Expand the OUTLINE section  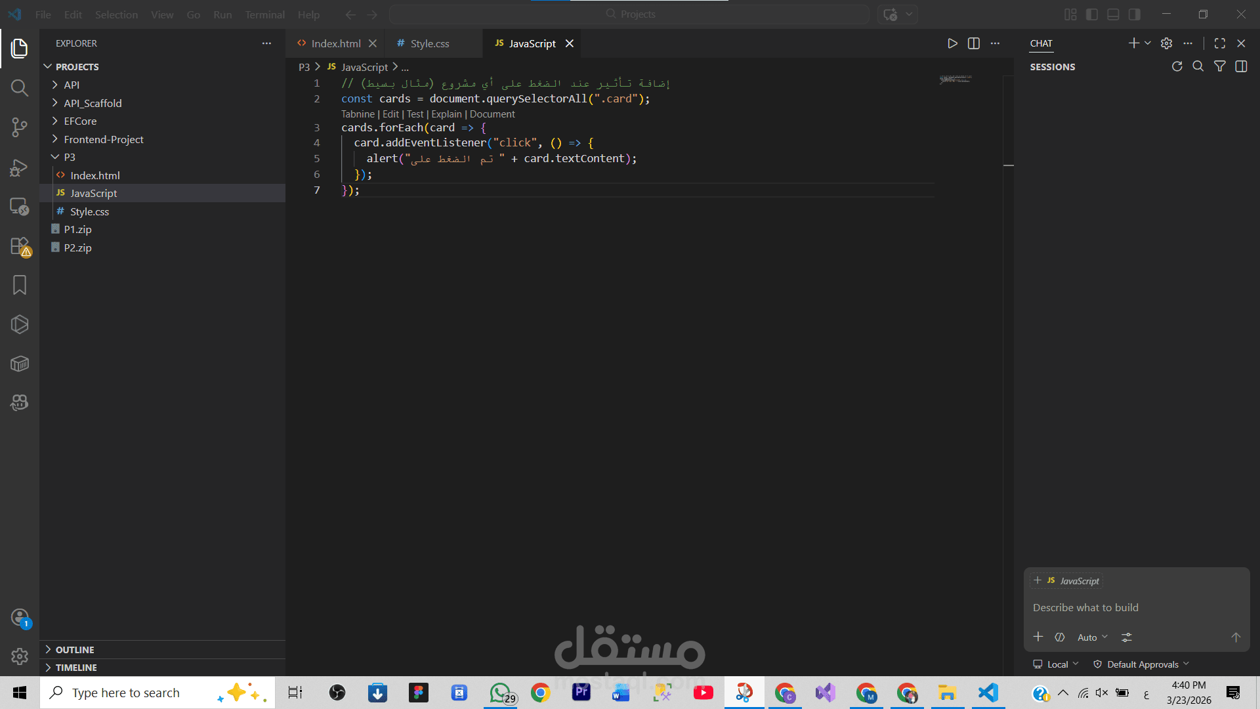click(75, 649)
